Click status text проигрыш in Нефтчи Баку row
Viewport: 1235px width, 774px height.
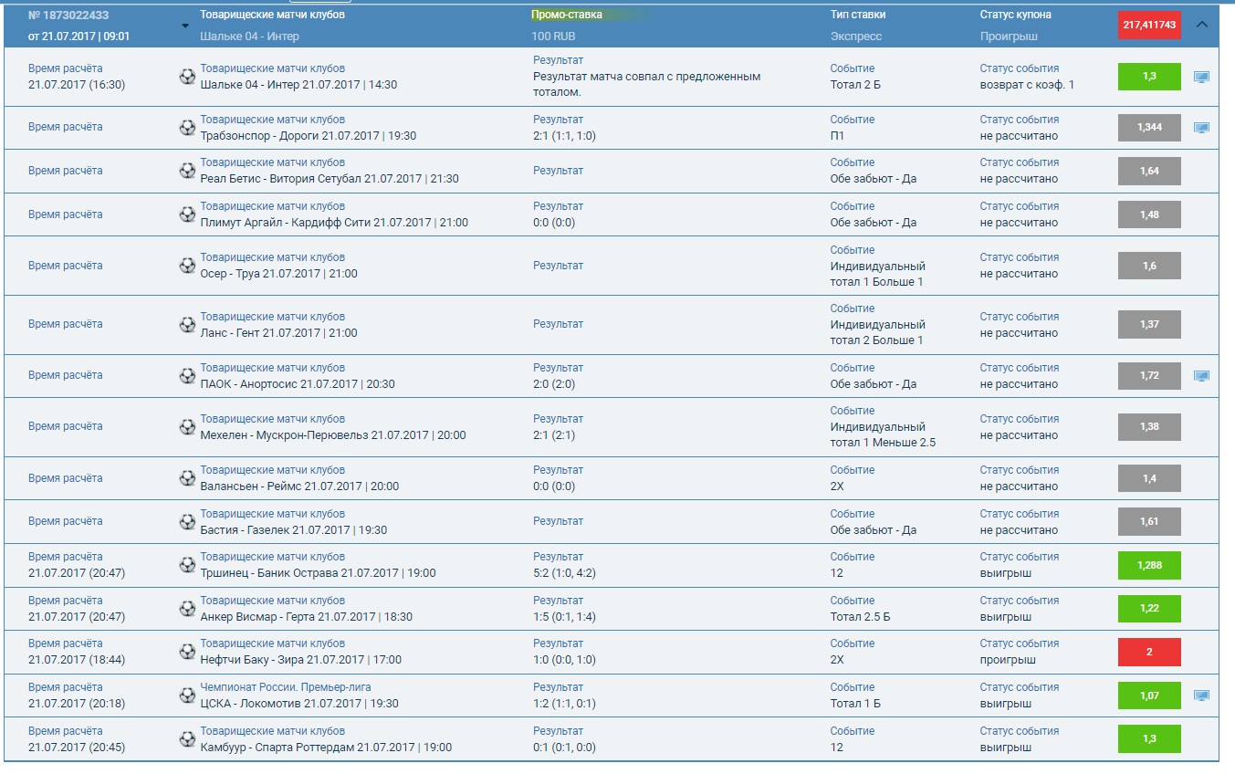point(1008,660)
